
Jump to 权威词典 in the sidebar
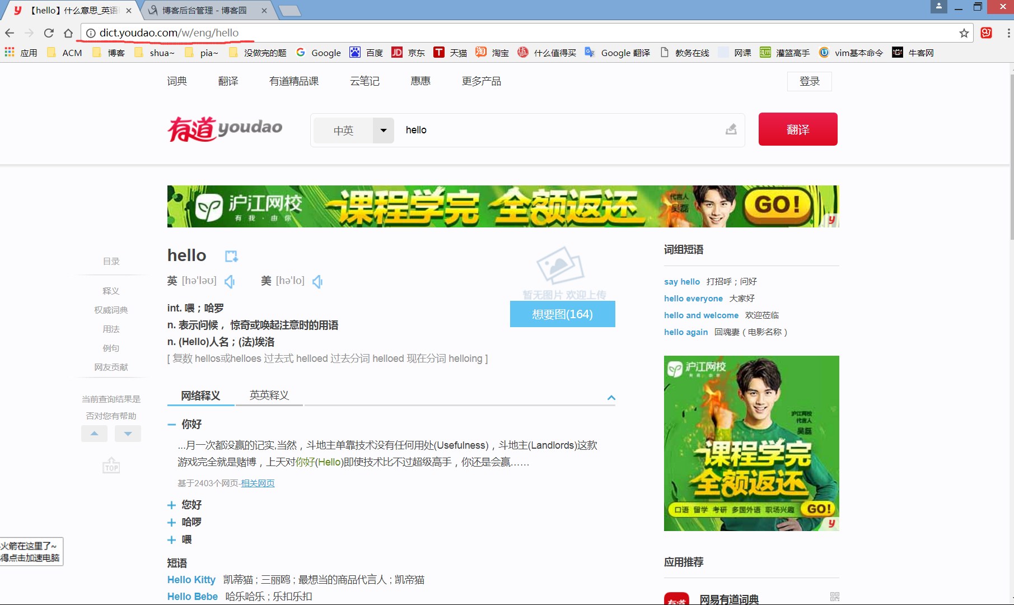pyautogui.click(x=111, y=310)
